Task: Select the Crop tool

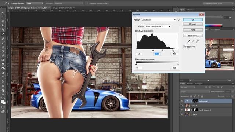Action: tap(3, 30)
